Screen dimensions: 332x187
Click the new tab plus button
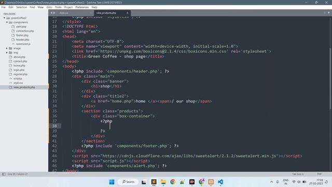pyautogui.click(x=325, y=12)
